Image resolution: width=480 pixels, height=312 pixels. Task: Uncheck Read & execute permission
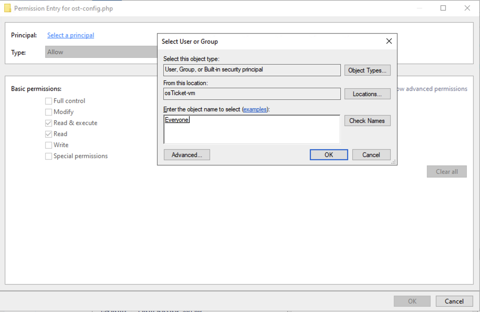click(48, 123)
